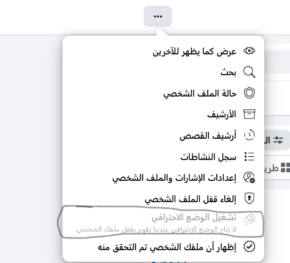The width and height of the screenshot is (290, 263).
Task: Click the activity log list icon
Action: pos(249,157)
